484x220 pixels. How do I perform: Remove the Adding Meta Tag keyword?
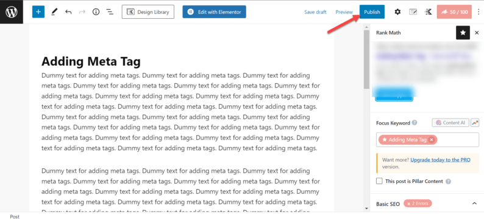click(432, 140)
